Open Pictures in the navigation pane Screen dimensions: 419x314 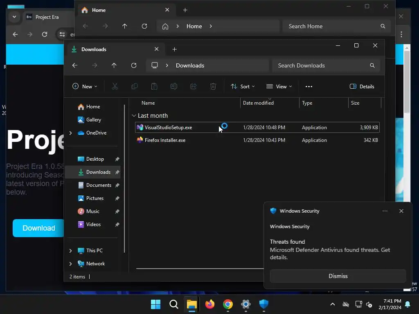click(95, 198)
